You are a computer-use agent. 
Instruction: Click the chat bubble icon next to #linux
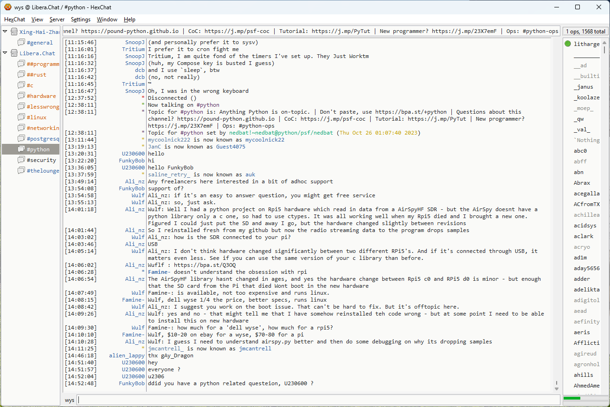[x=21, y=117]
